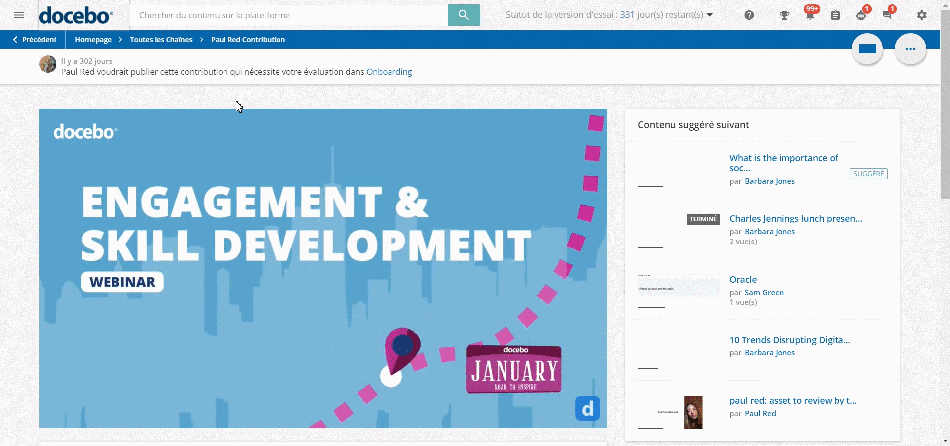Open the notifications bell with 99+ badge
The image size is (950, 446).
810,15
